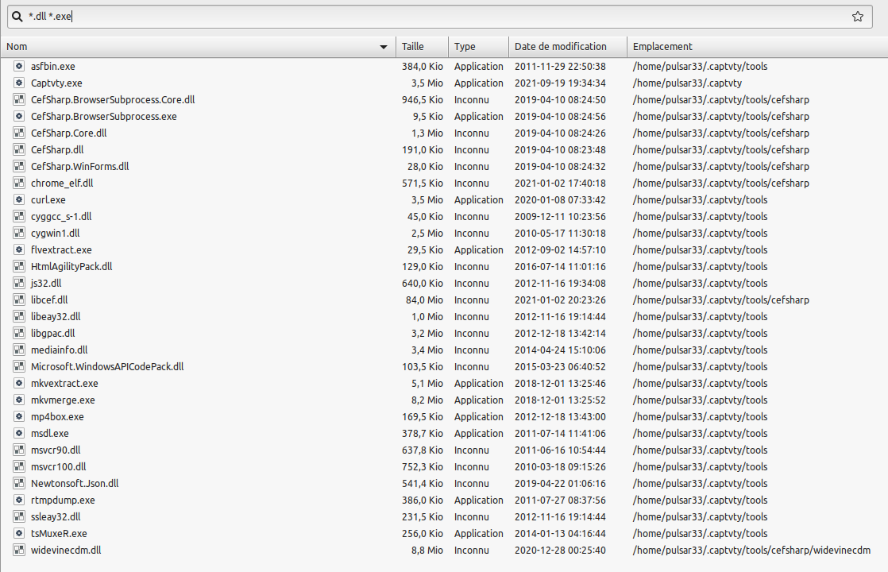Screen dimensions: 888x572
Task: Click the search magnifier icon
Action: click(x=17, y=17)
